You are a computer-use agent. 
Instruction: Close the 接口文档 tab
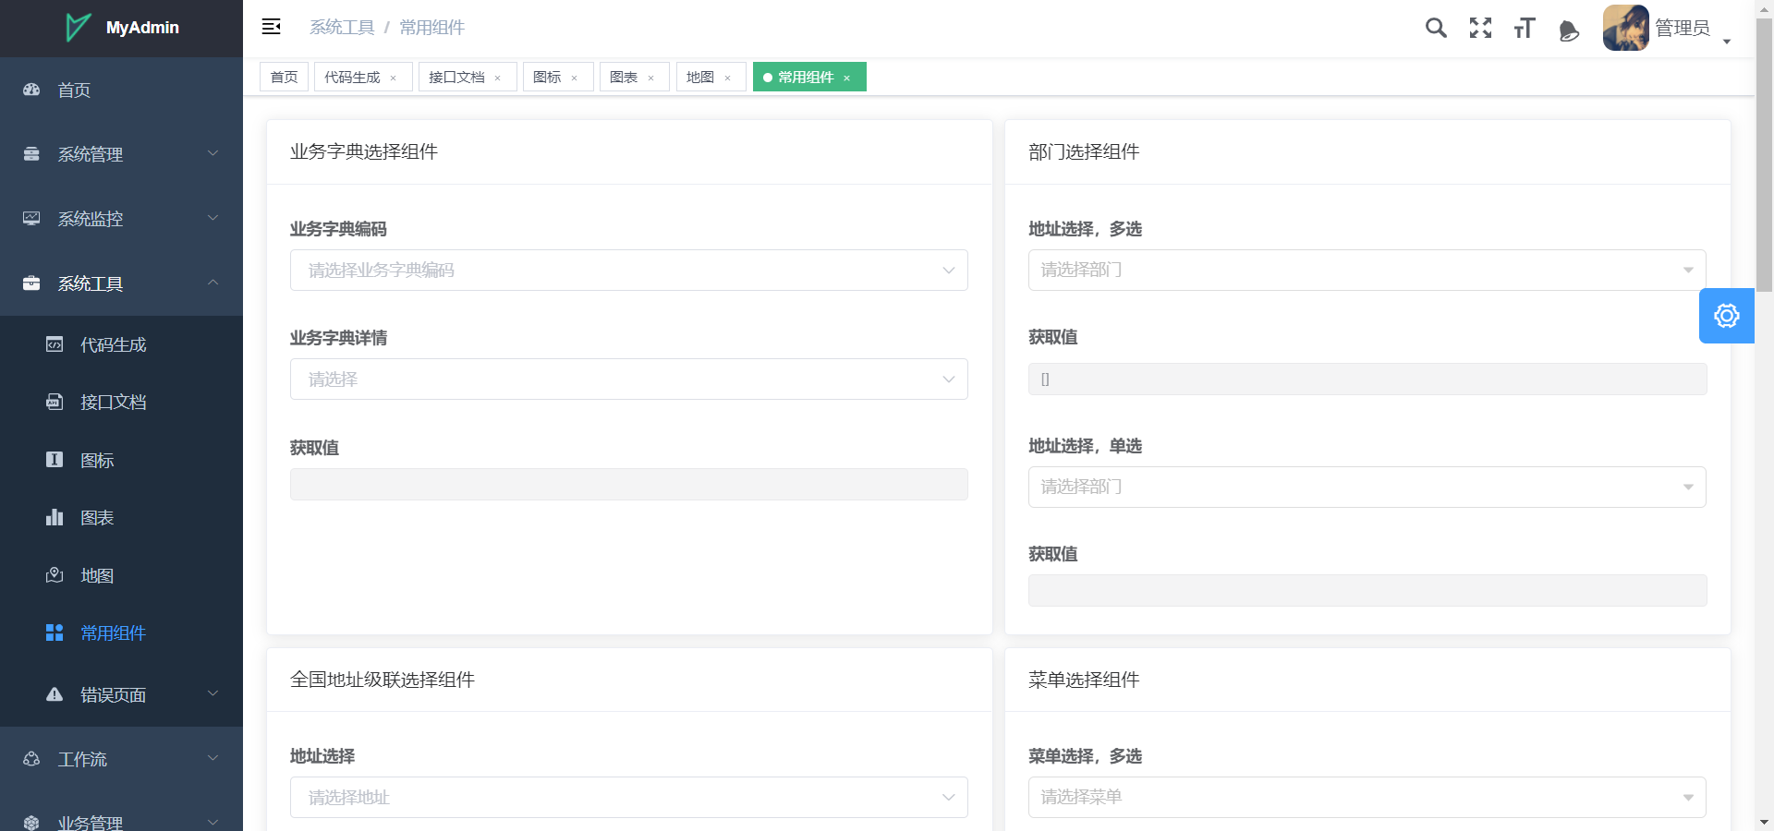tap(498, 78)
